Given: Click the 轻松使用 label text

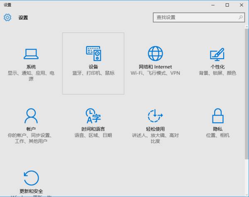Looking at the screenshot, I should pyautogui.click(x=155, y=129).
